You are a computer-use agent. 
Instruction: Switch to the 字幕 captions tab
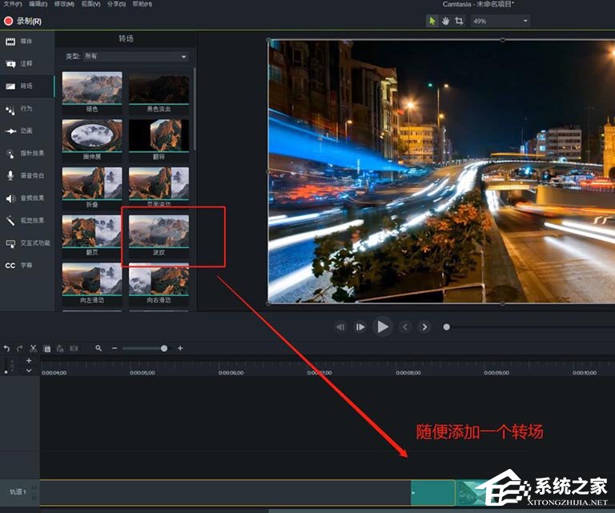(x=26, y=265)
